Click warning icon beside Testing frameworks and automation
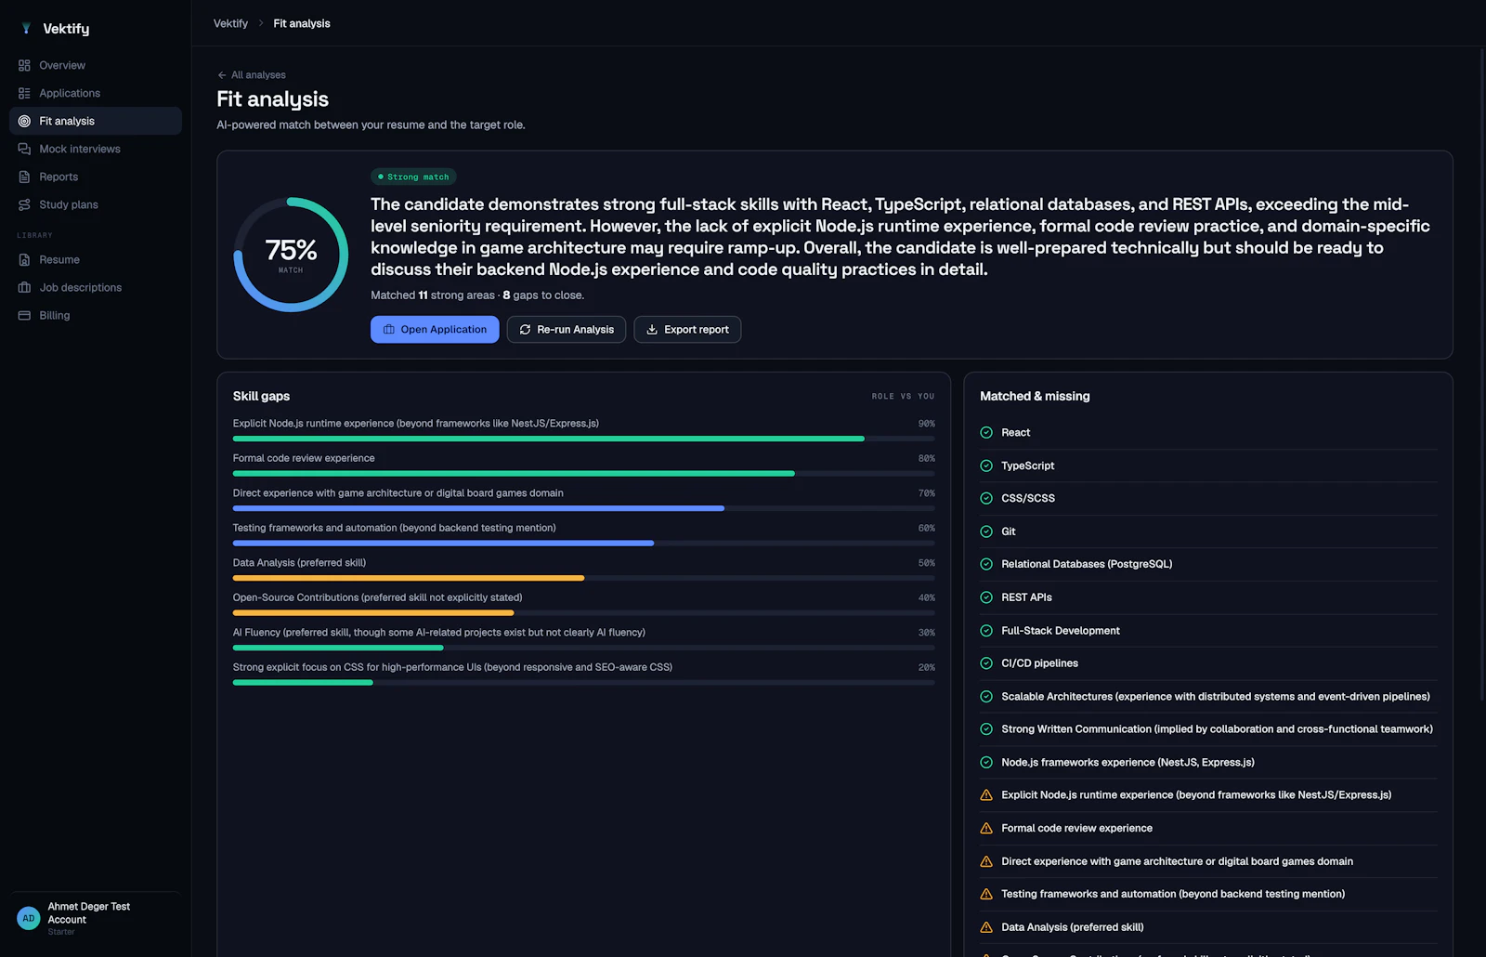Image resolution: width=1486 pixels, height=957 pixels. [x=986, y=894]
